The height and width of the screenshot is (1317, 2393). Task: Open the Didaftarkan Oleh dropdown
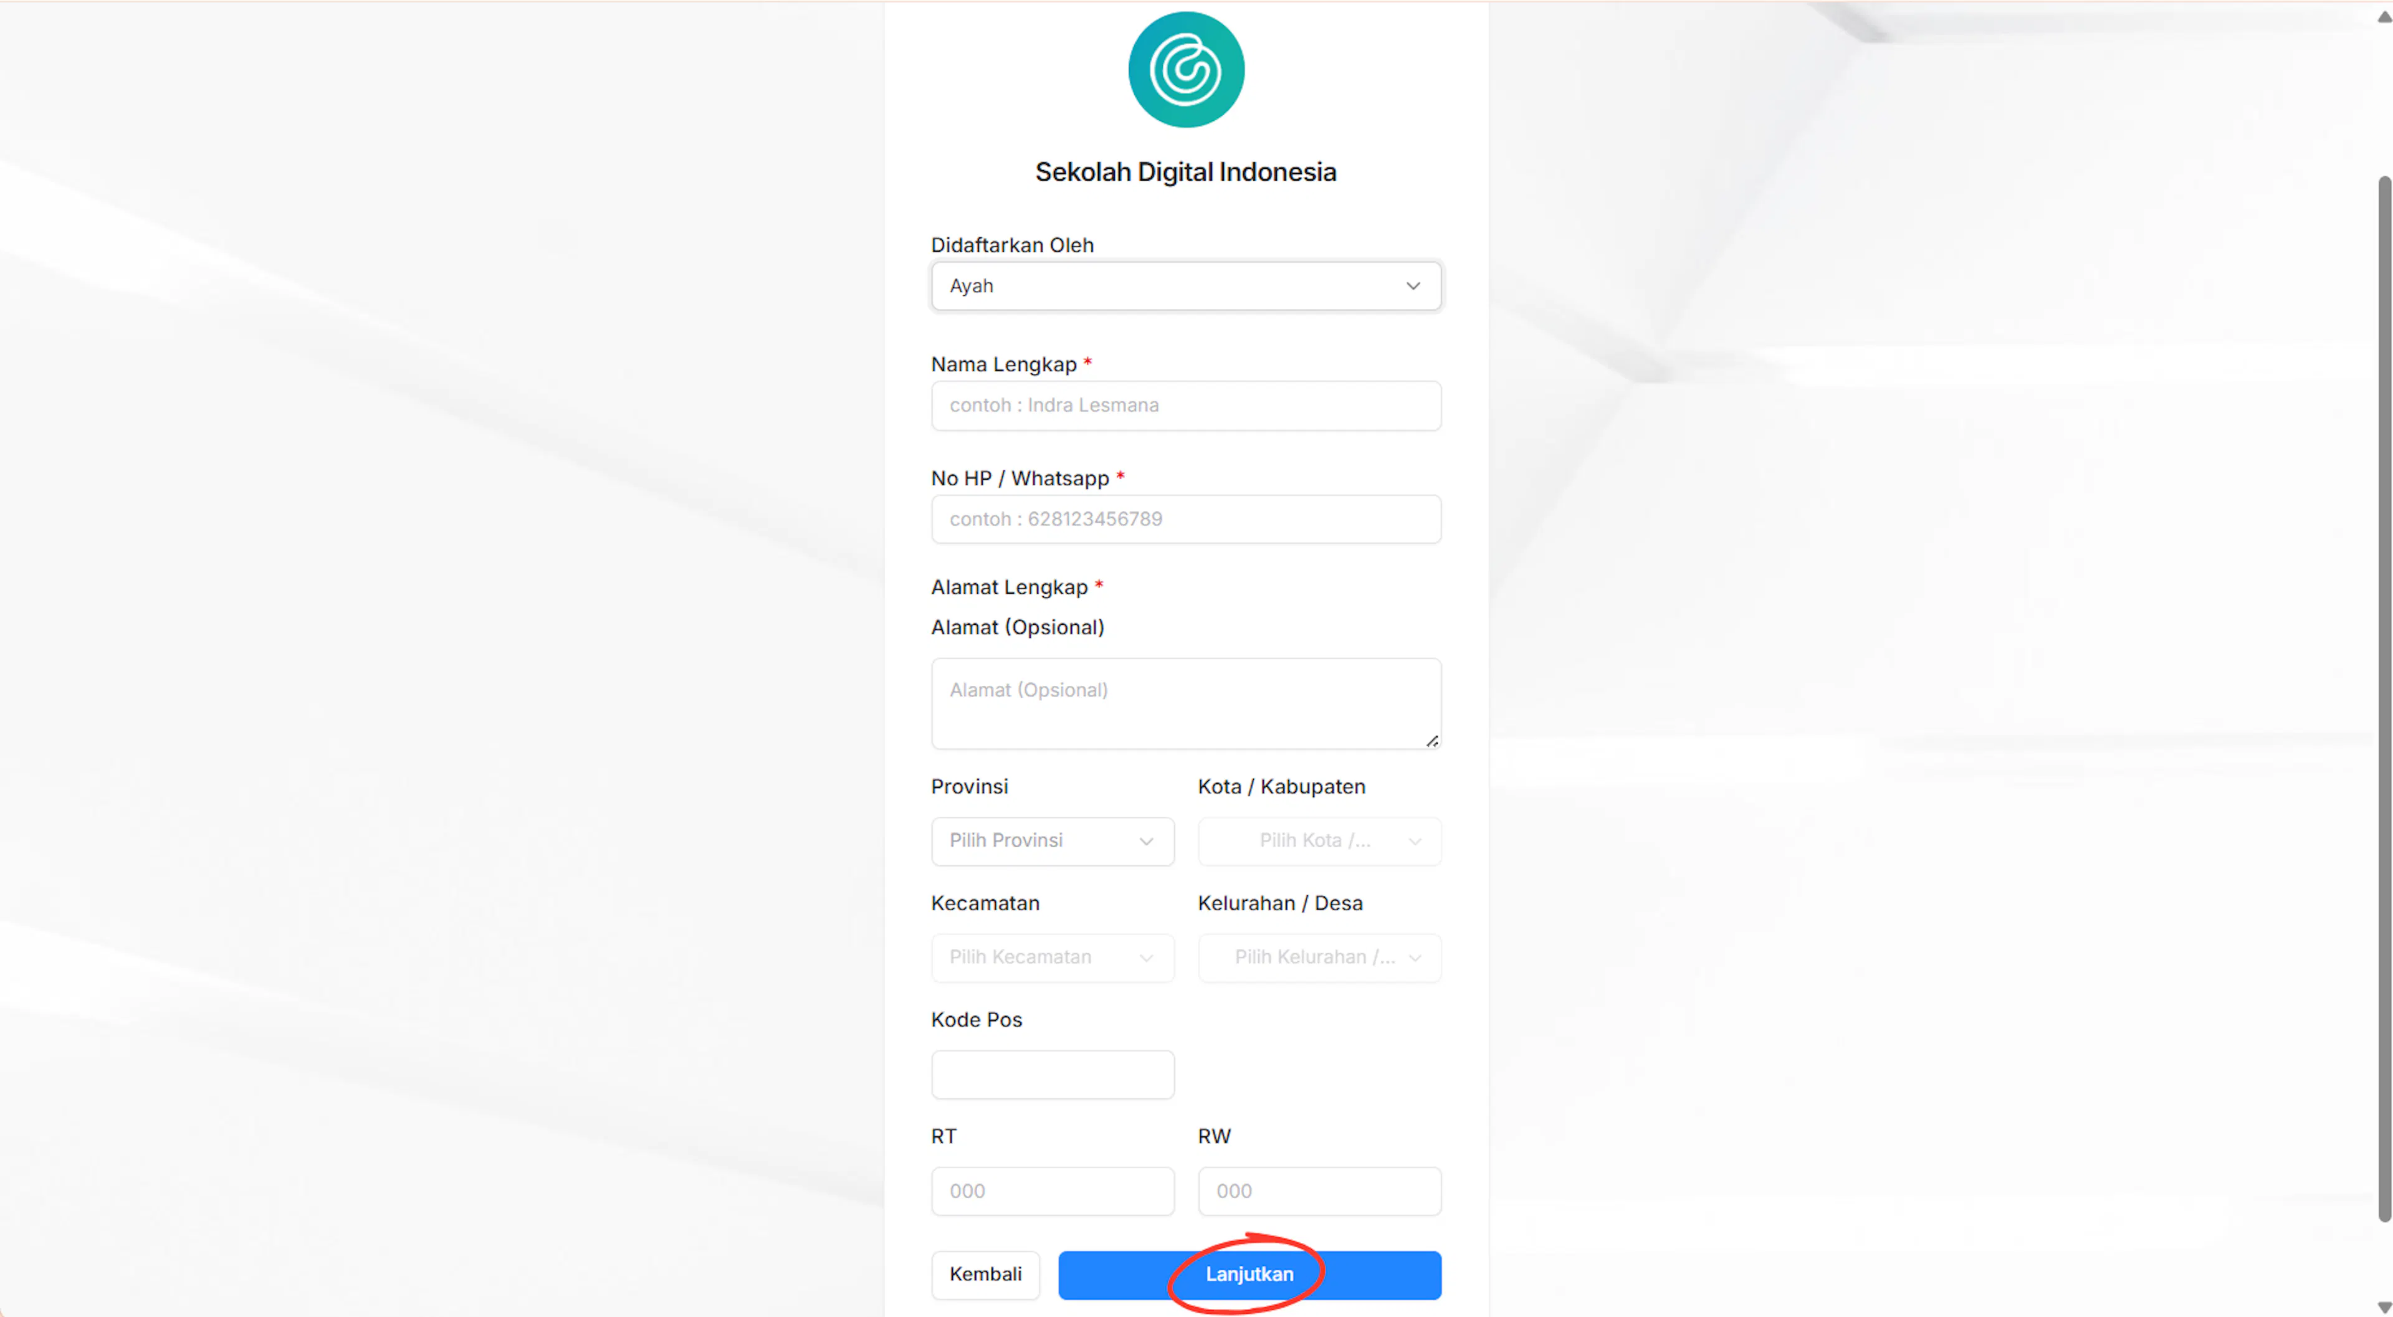pyautogui.click(x=1185, y=286)
